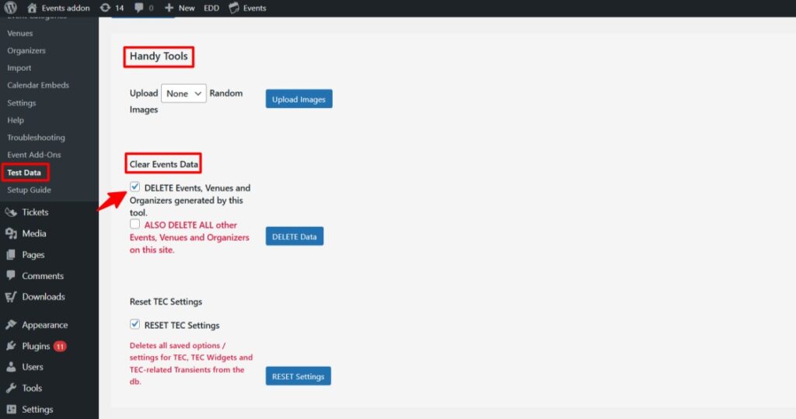
Task: Open the Setup Guide submenu item
Action: click(29, 190)
